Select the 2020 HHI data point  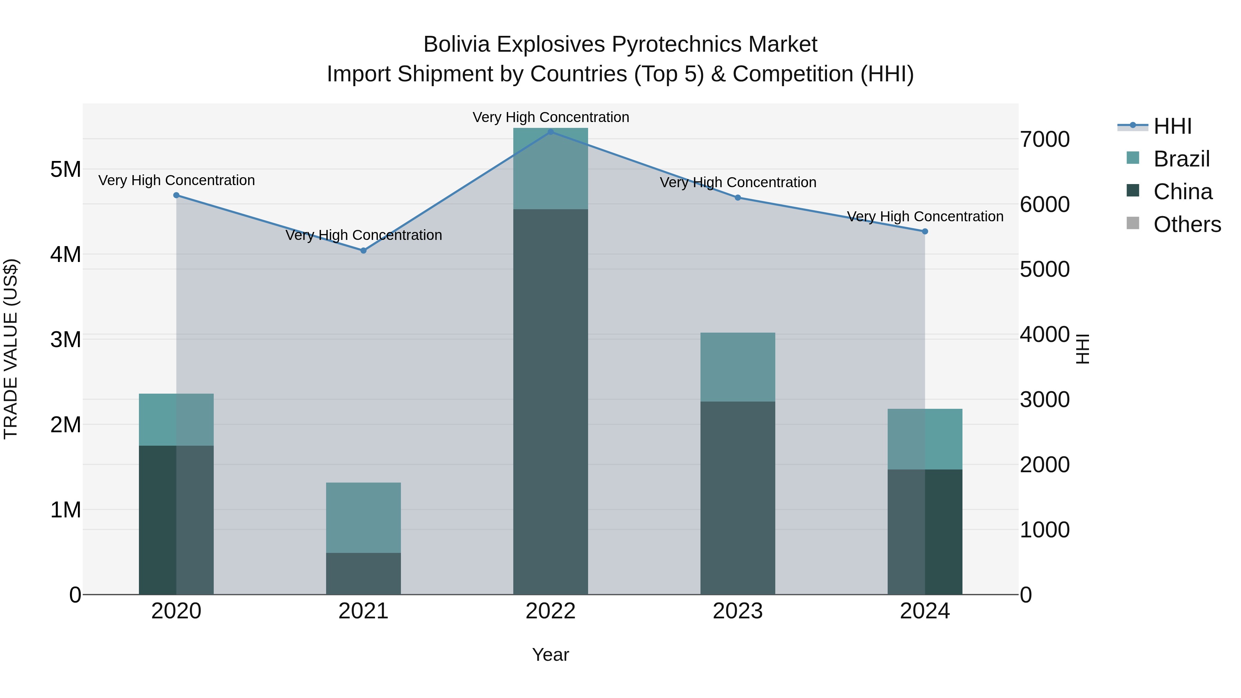tap(176, 195)
